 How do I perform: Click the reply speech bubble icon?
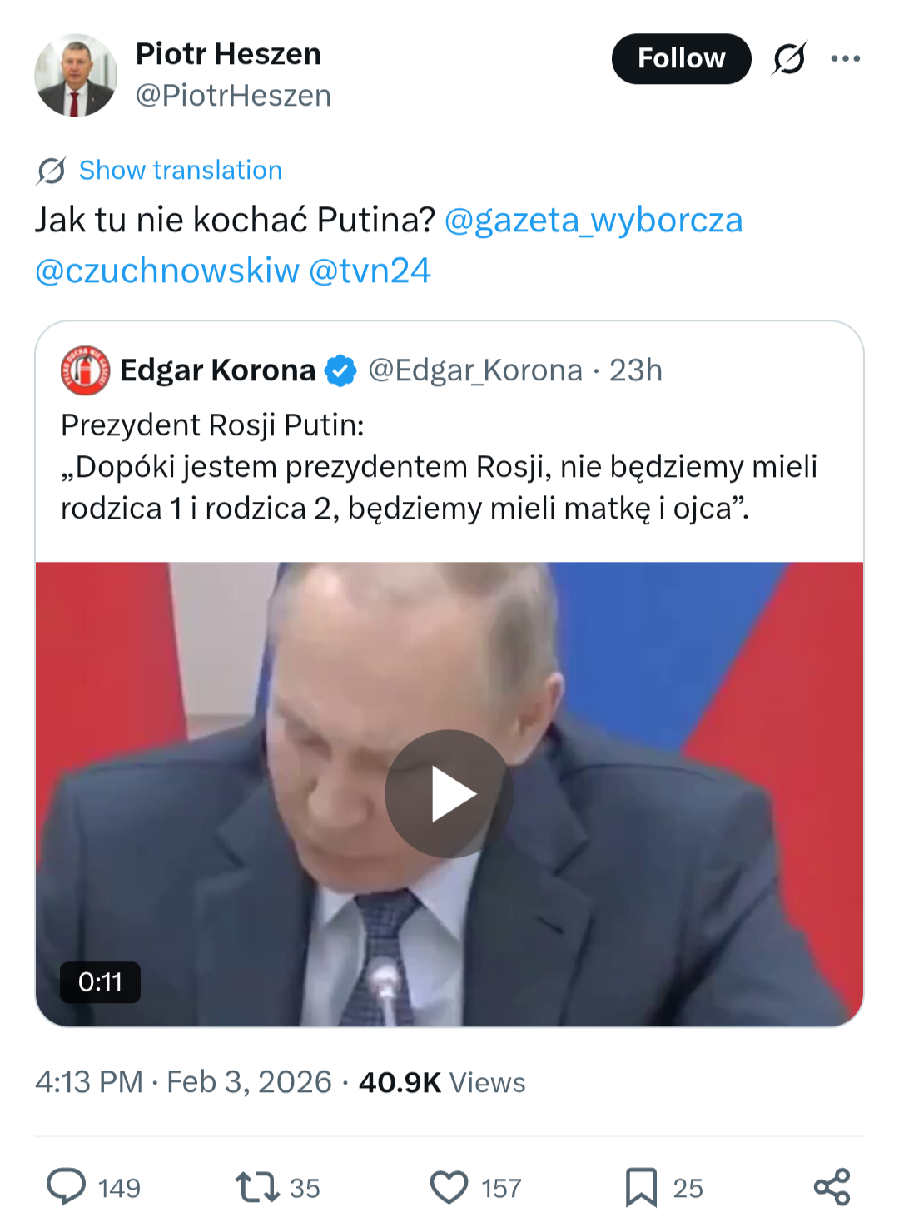click(x=67, y=1187)
